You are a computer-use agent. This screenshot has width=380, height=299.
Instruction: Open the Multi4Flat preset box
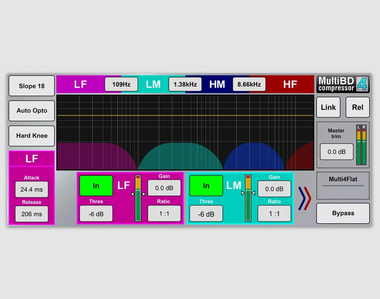343,186
